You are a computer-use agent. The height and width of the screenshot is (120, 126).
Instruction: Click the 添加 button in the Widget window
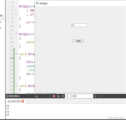pyautogui.click(x=78, y=41)
